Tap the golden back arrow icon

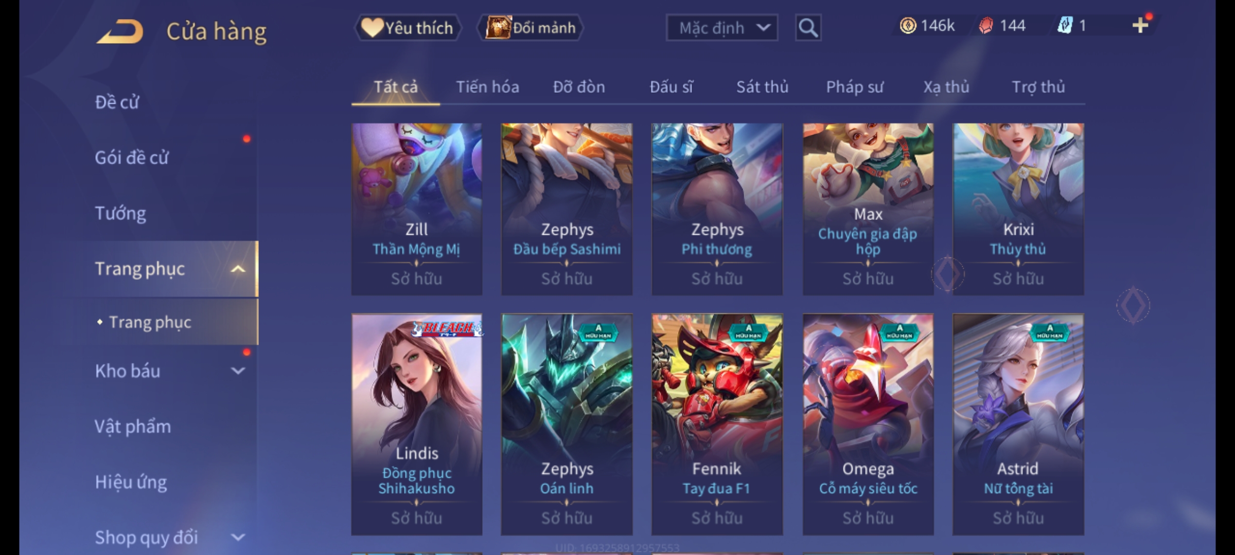point(119,31)
